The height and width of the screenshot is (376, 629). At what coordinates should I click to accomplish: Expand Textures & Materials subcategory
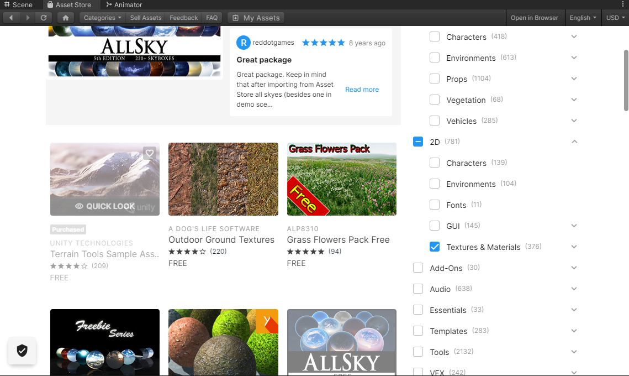574,247
